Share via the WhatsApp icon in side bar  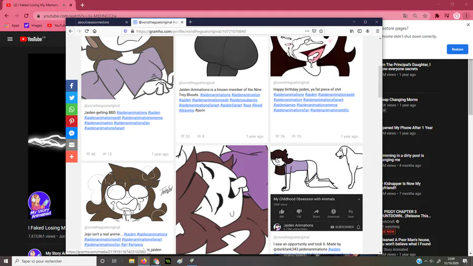coord(71,109)
